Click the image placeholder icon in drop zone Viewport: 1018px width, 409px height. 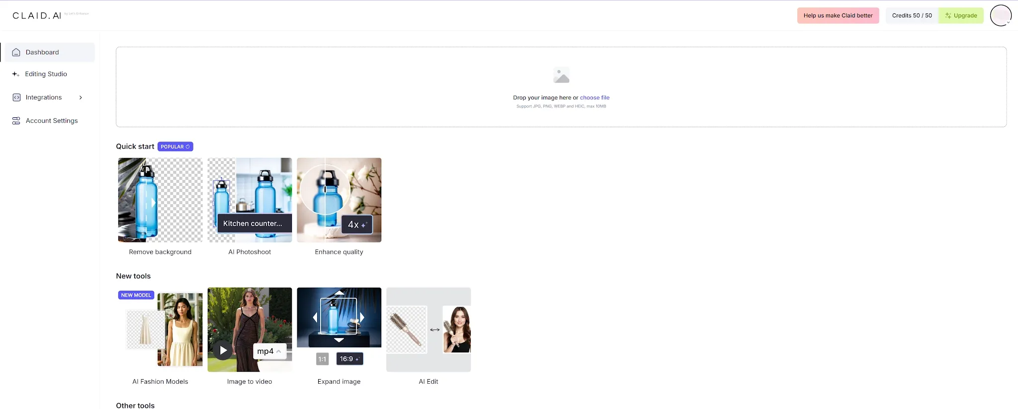(561, 76)
